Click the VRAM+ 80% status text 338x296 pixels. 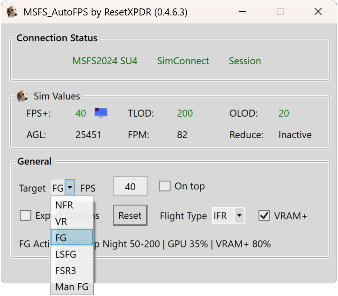tap(243, 244)
